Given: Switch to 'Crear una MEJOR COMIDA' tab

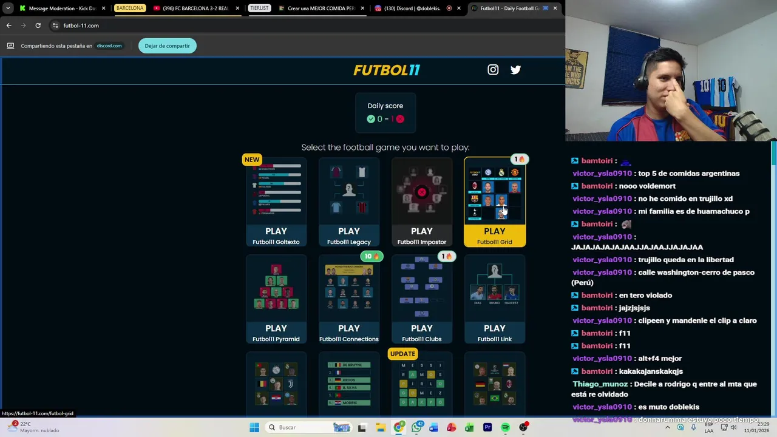Looking at the screenshot, I should coord(321,8).
